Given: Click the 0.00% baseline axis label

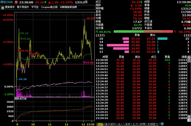Looking at the screenshot, I should pyautogui.click(x=9, y=87).
